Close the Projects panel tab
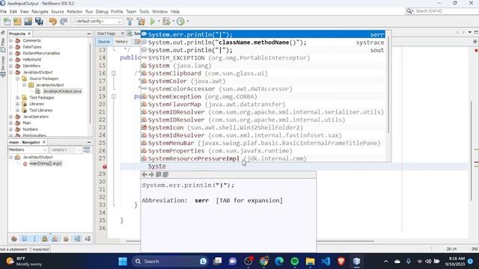 coord(29,34)
